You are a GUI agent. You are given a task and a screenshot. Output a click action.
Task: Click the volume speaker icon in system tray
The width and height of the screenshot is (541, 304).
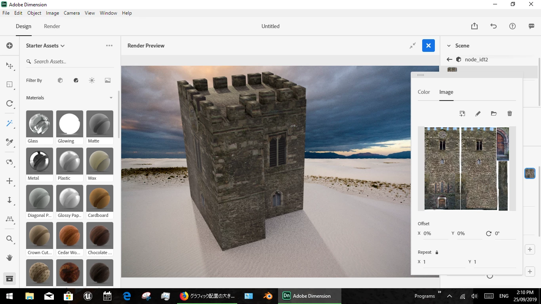coord(475,296)
